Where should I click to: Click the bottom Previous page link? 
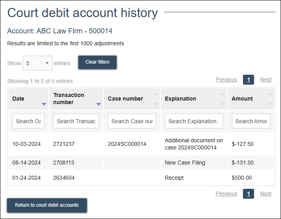click(226, 194)
